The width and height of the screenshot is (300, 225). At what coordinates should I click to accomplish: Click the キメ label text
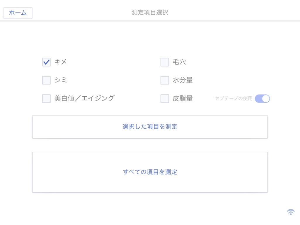coord(61,62)
